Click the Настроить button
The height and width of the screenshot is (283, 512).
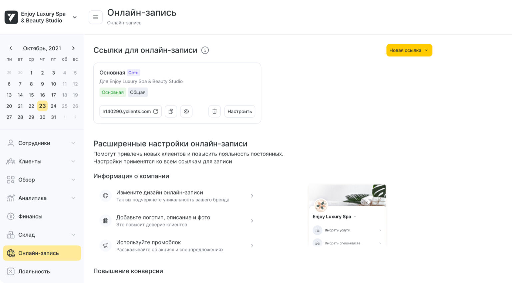click(x=239, y=112)
